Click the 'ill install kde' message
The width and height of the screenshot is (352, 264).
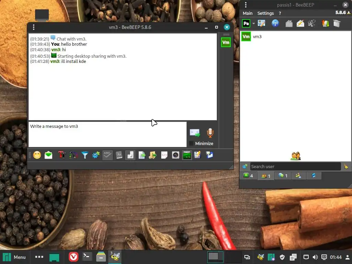[x=74, y=61]
